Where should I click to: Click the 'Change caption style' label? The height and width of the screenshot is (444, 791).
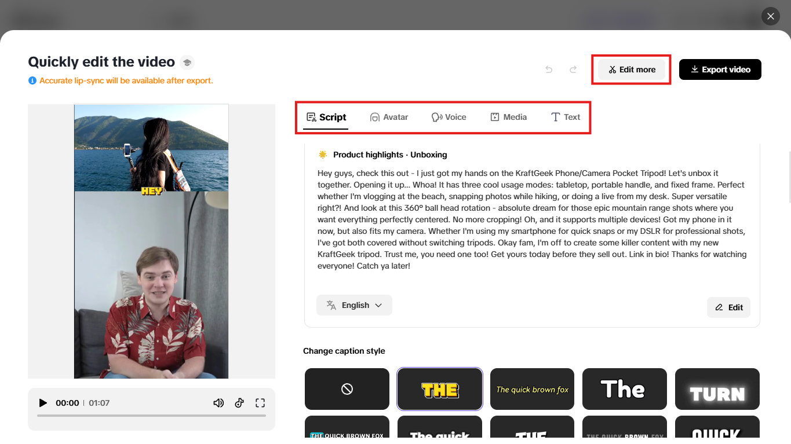click(344, 351)
